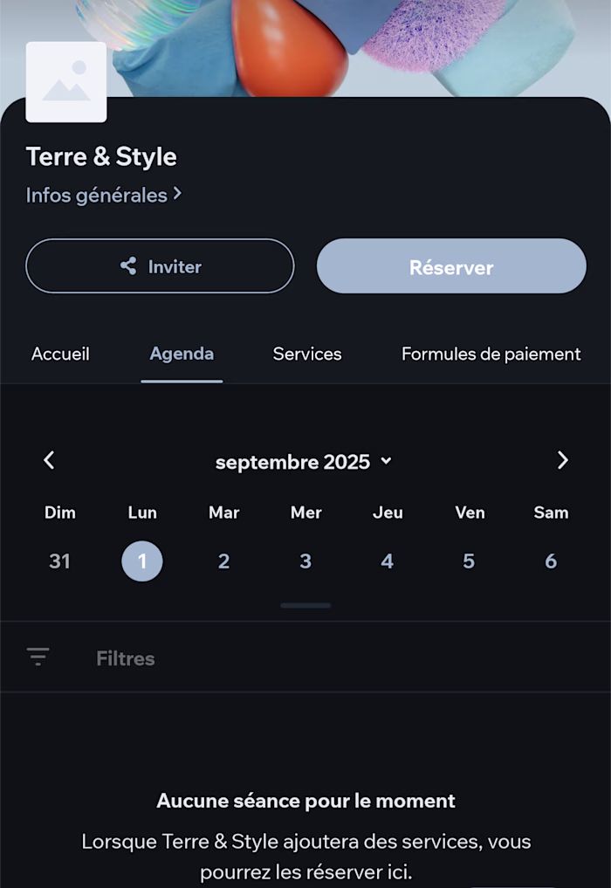Image resolution: width=611 pixels, height=888 pixels.
Task: Click the chevron next to Infos générales
Action: click(x=177, y=195)
